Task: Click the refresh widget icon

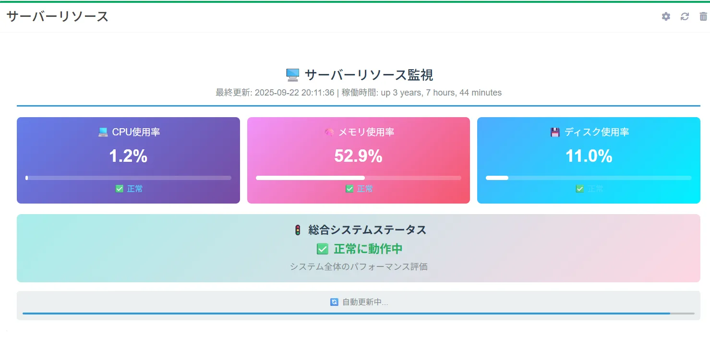Action: pos(685,17)
